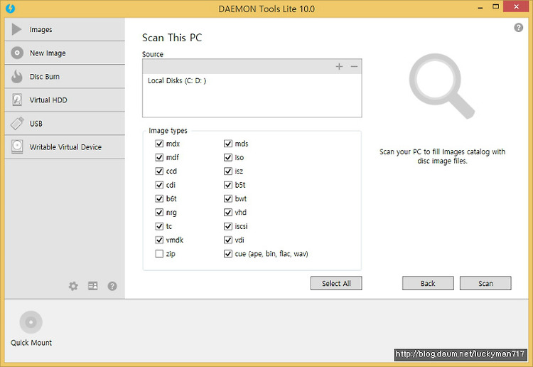The height and width of the screenshot is (367, 533).
Task: Click the USB stick icon
Action: tap(17, 123)
